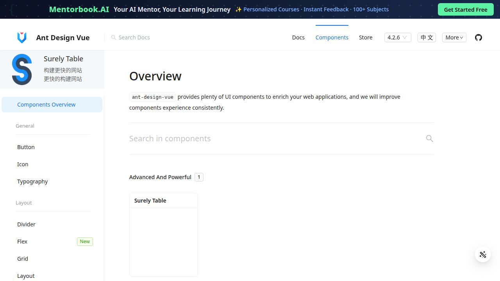This screenshot has height=281, width=500.
Task: Click the Ant Design Vue title link
Action: click(63, 37)
